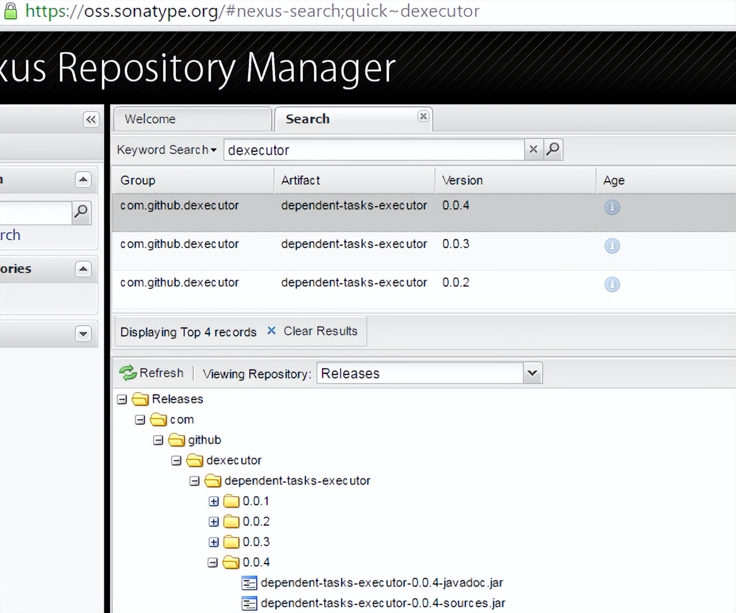The height and width of the screenshot is (613, 736).
Task: Close the Search tab
Action: (x=423, y=116)
